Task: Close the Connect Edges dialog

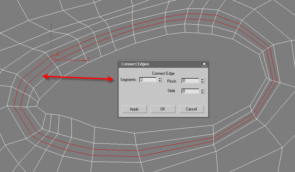Action: point(204,64)
